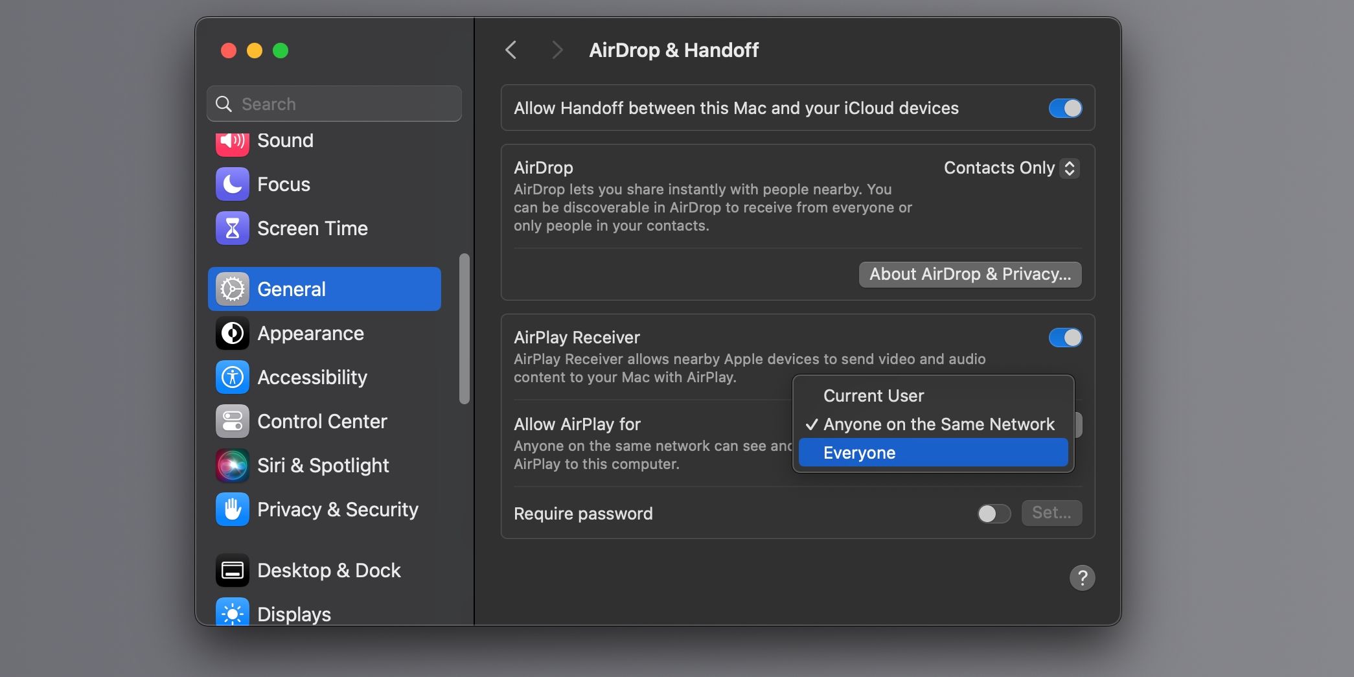Open Focus settings via its moon icon

(231, 184)
